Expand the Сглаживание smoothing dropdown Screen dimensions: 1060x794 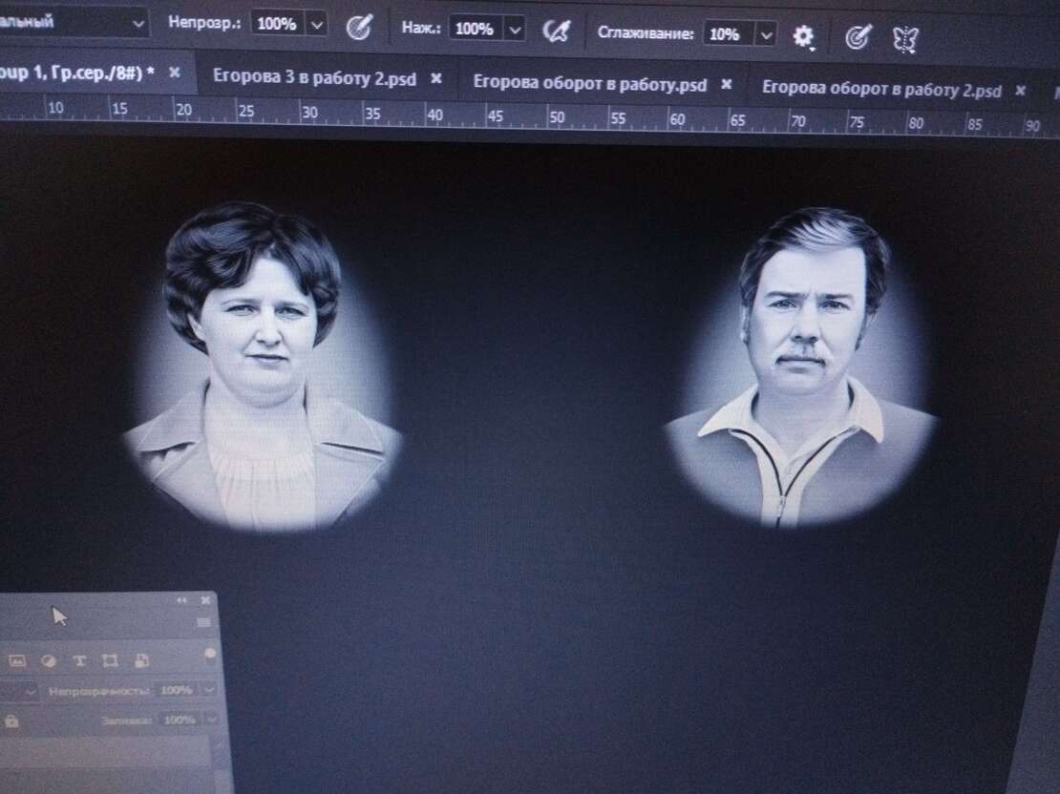pyautogui.click(x=766, y=35)
